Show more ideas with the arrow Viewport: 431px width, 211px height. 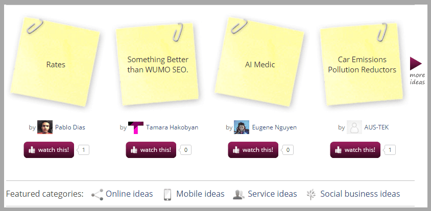tap(416, 64)
